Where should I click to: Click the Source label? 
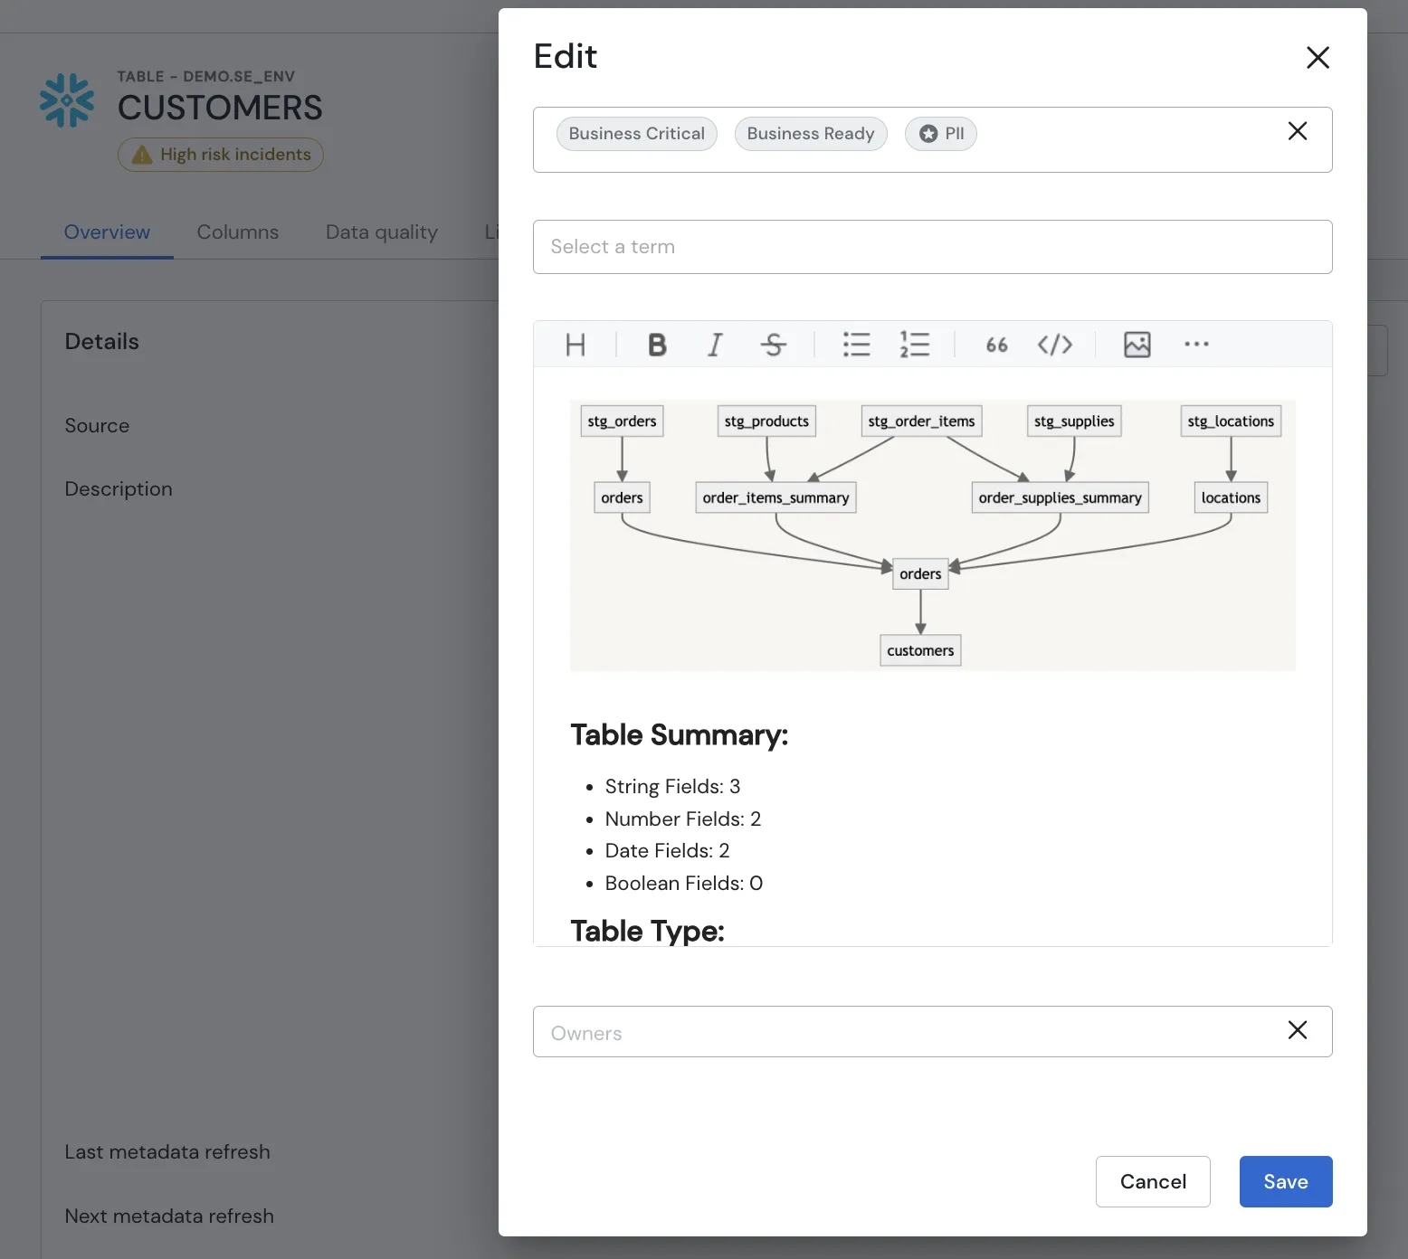[97, 426]
